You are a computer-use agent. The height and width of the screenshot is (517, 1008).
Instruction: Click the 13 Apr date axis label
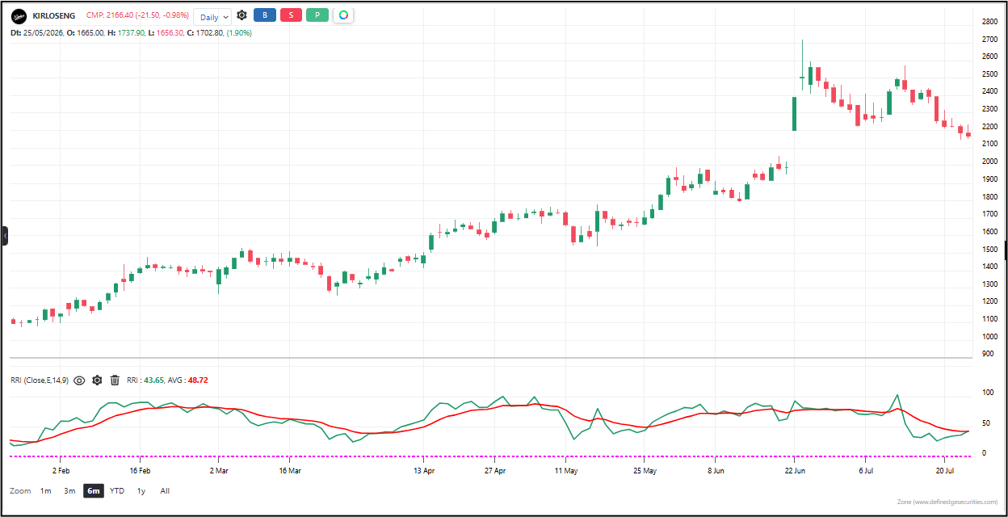424,469
